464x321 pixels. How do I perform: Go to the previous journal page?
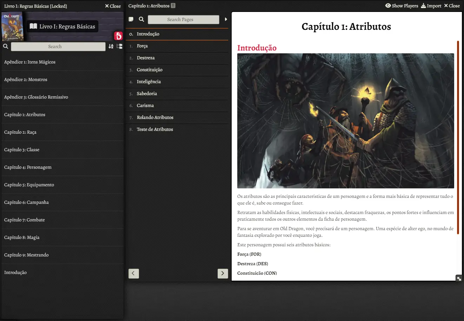pos(134,273)
